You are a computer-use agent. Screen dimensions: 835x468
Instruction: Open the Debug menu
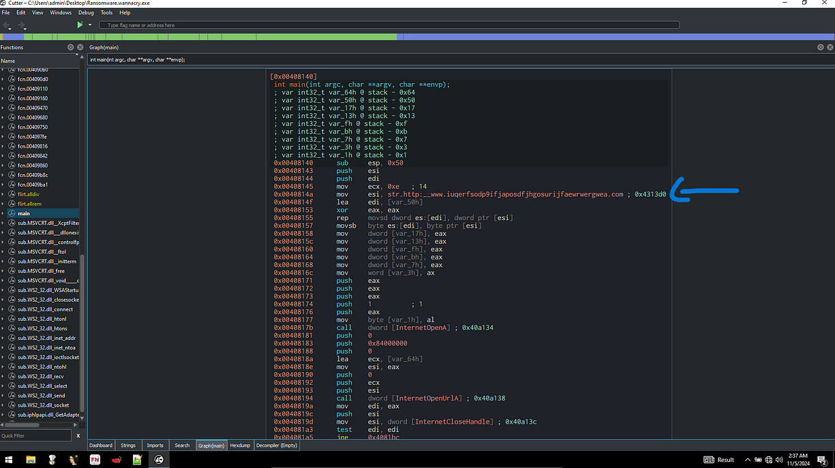click(86, 12)
